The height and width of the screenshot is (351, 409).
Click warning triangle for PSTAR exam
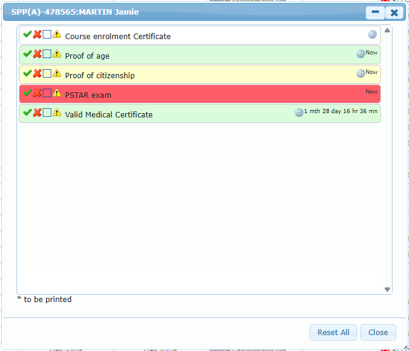(x=57, y=93)
